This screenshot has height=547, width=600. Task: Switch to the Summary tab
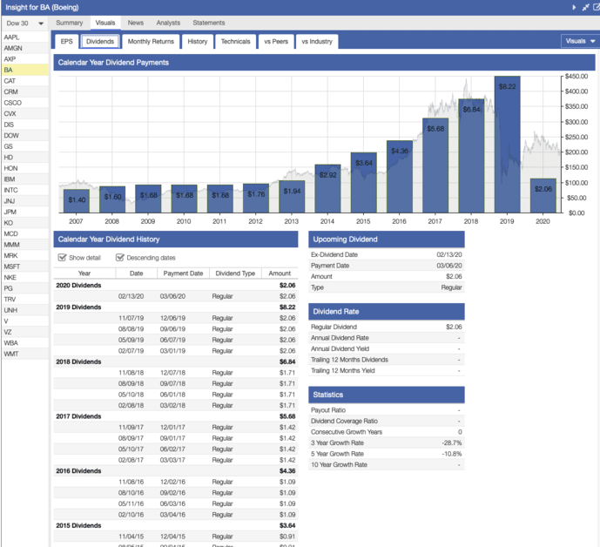(x=70, y=23)
